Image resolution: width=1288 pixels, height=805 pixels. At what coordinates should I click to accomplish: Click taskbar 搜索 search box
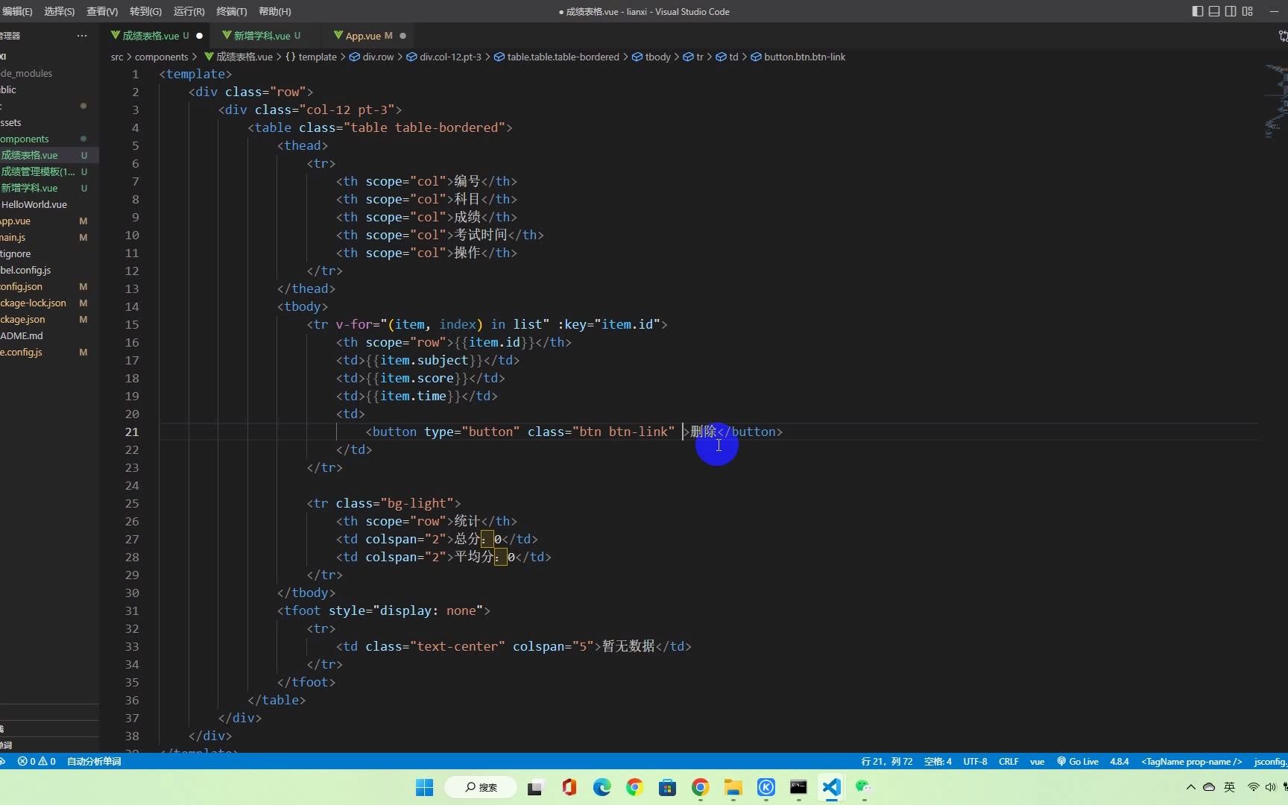[x=481, y=787]
